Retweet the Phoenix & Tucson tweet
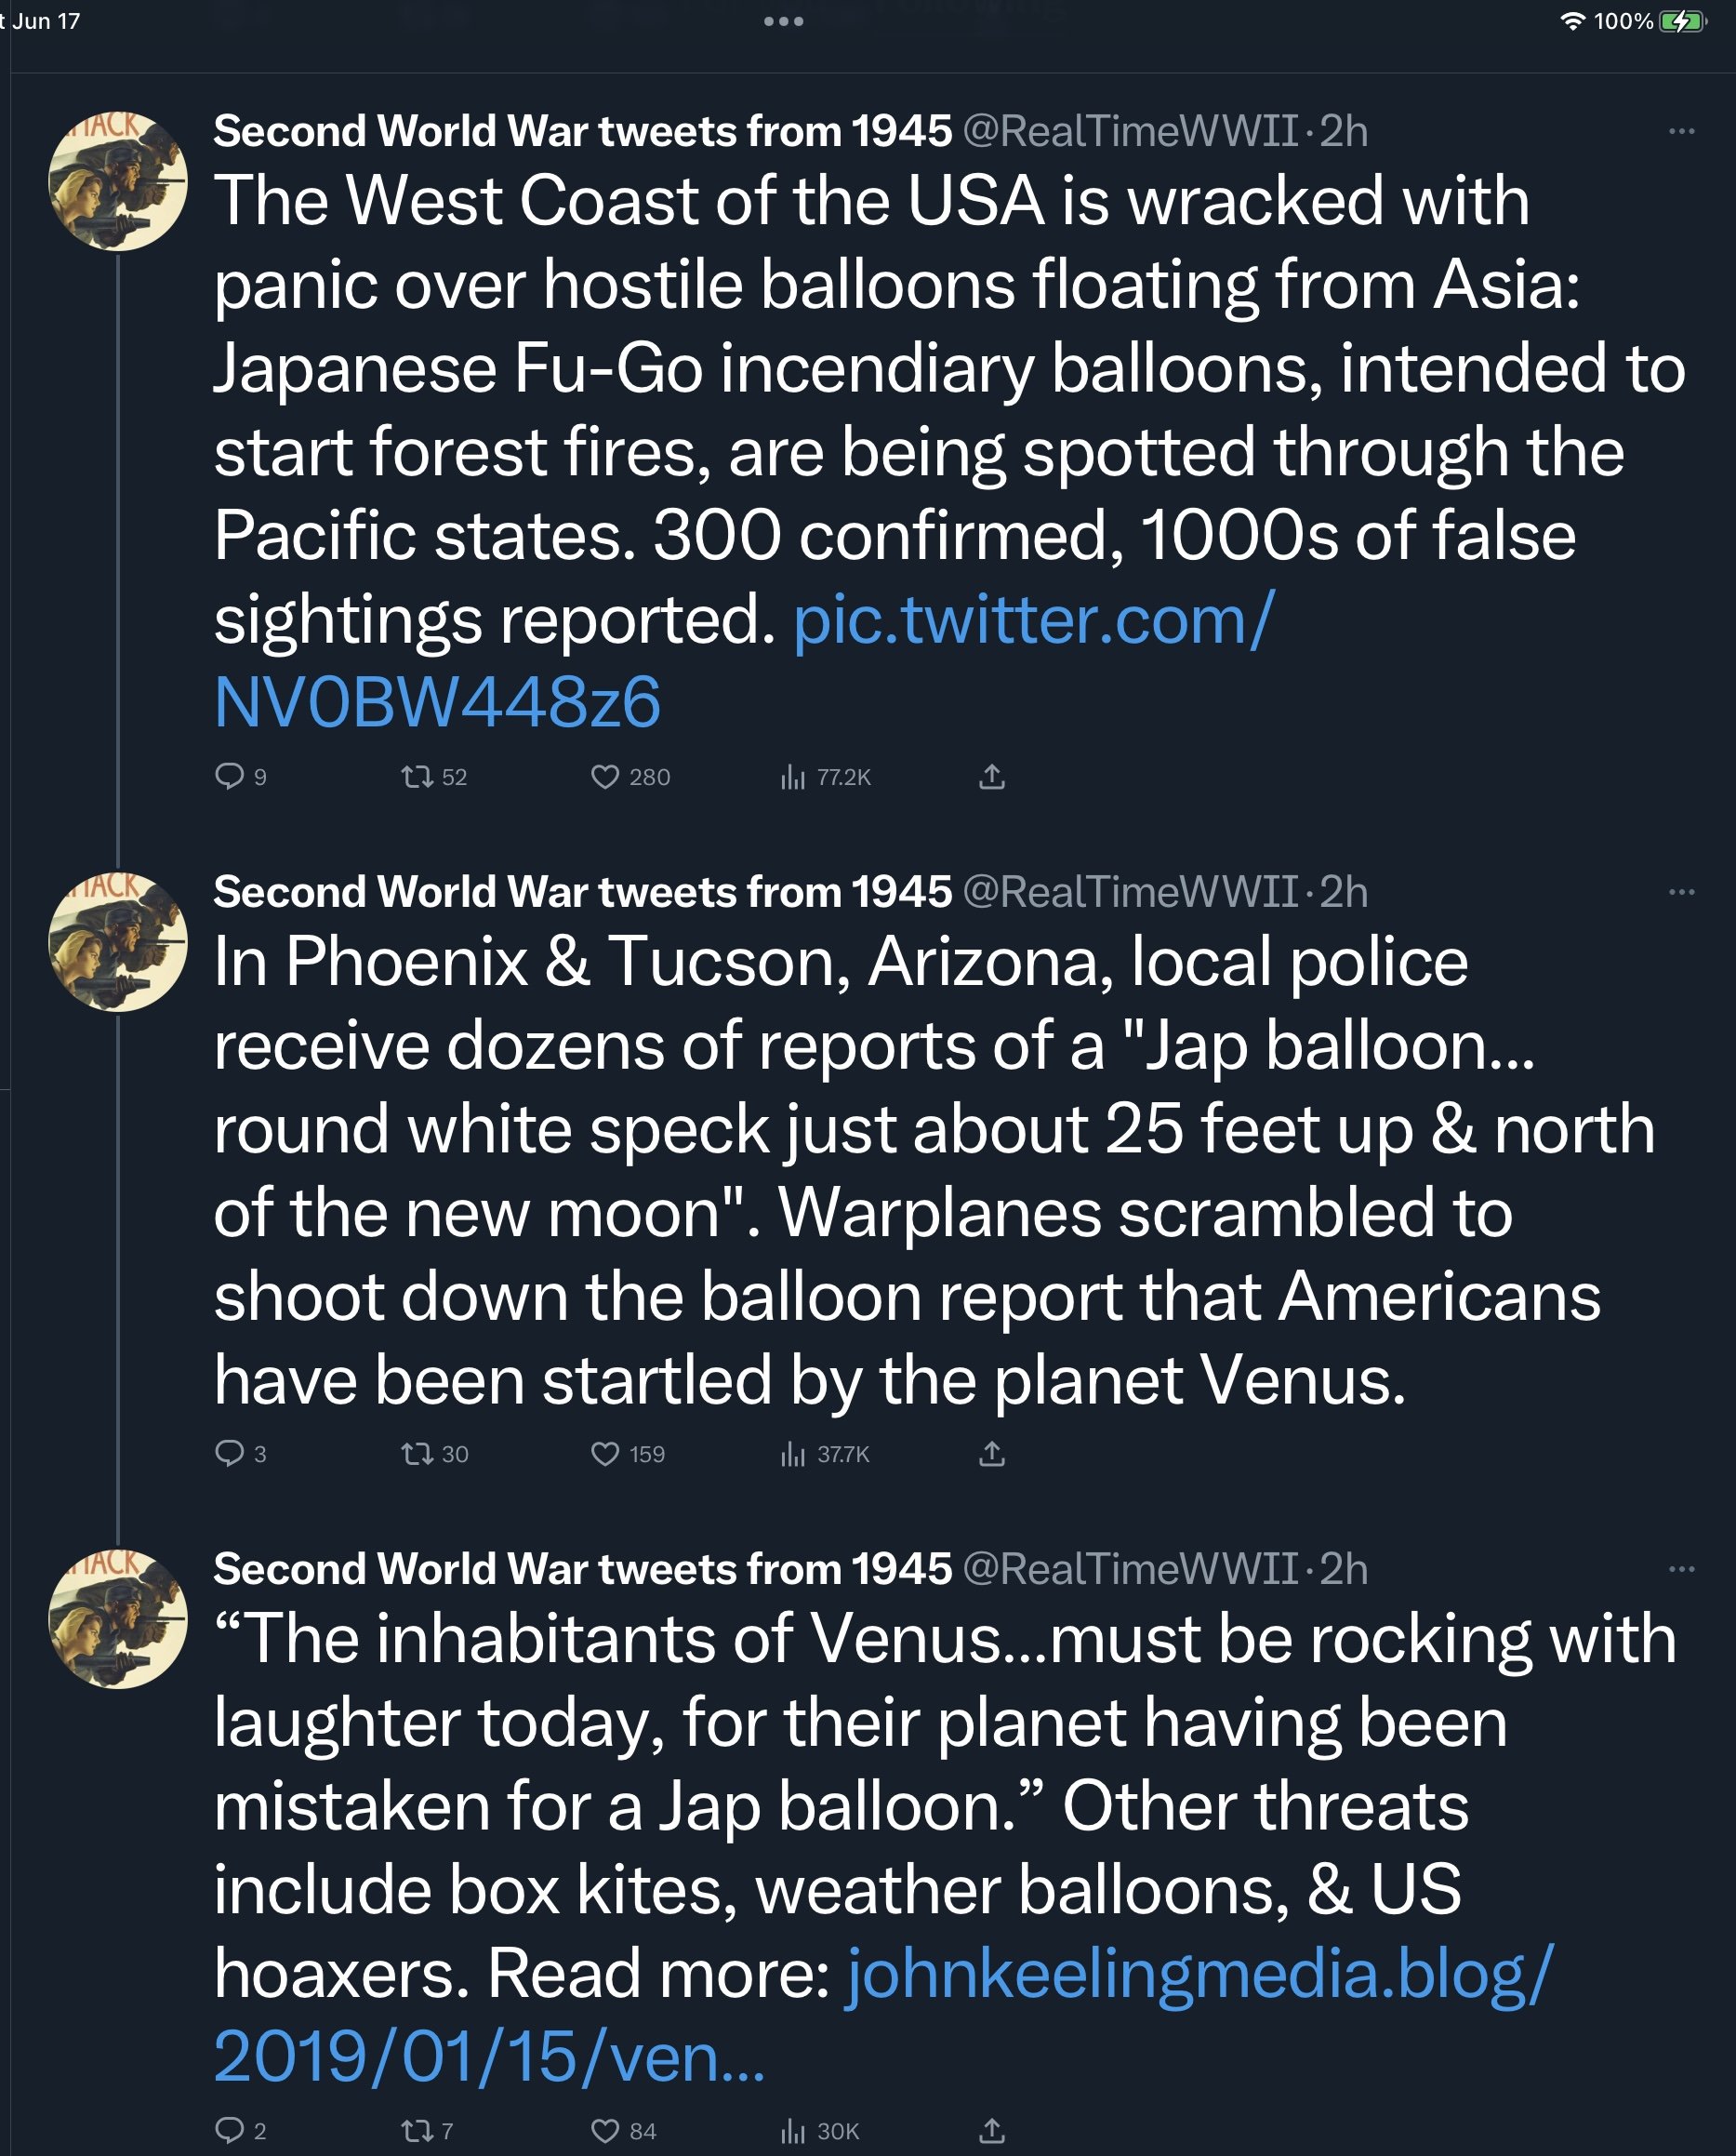The width and height of the screenshot is (1736, 2156). [416, 1453]
